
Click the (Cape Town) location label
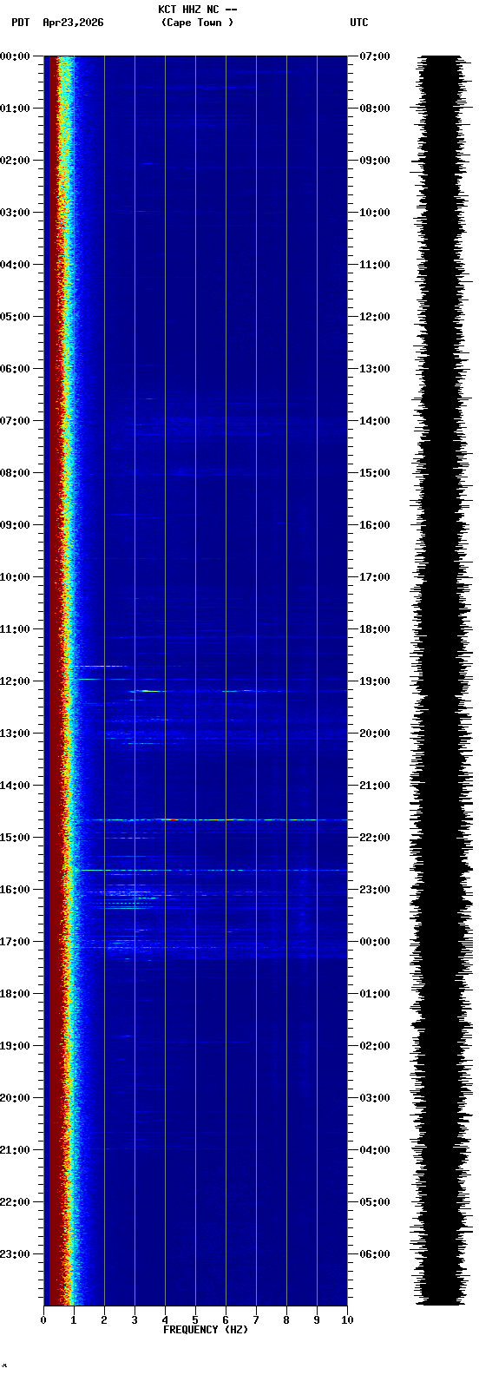pyautogui.click(x=197, y=23)
